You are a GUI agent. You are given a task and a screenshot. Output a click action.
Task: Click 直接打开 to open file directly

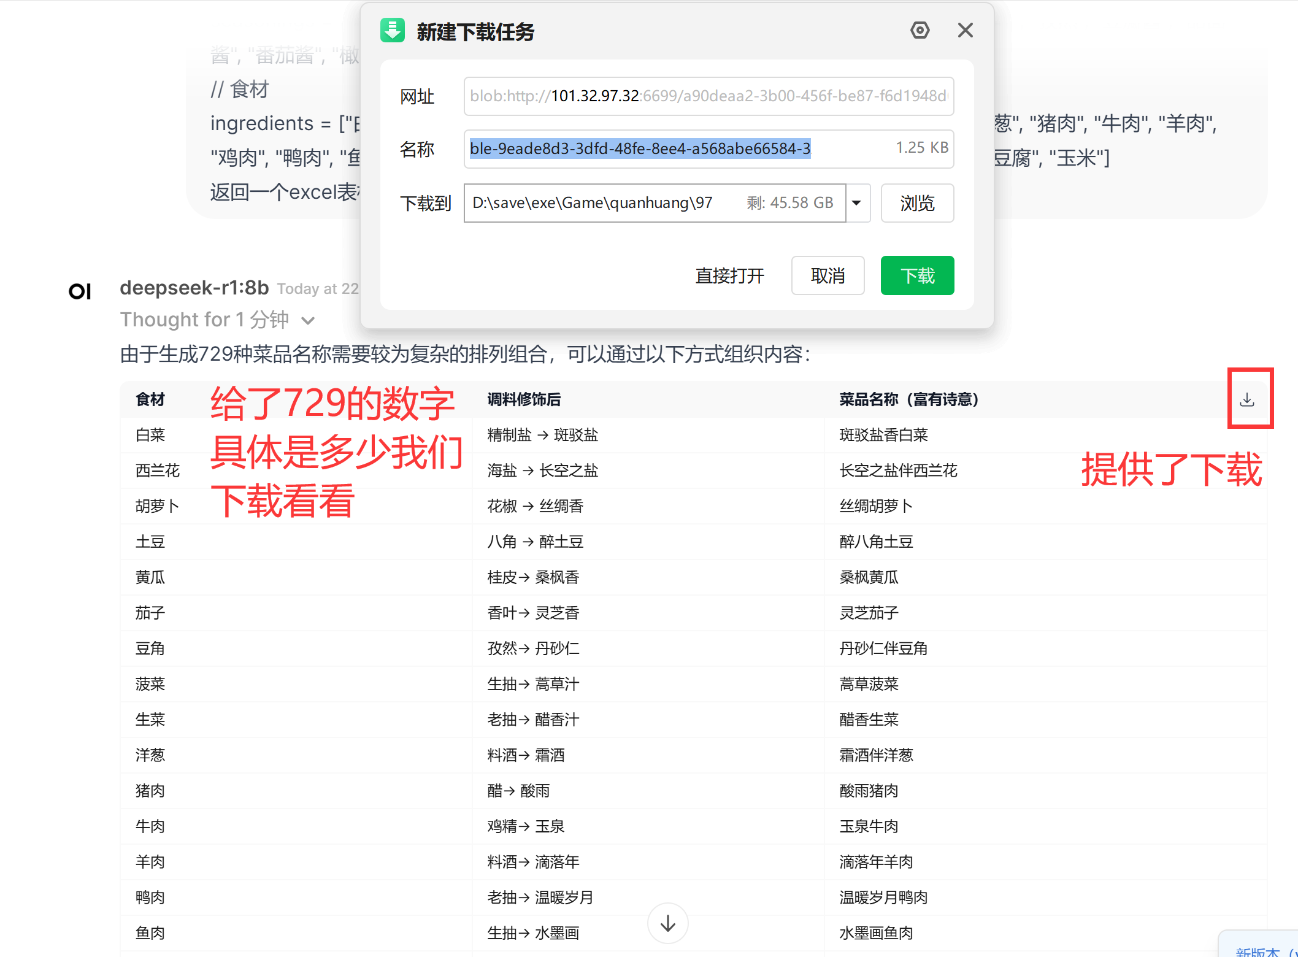[729, 275]
